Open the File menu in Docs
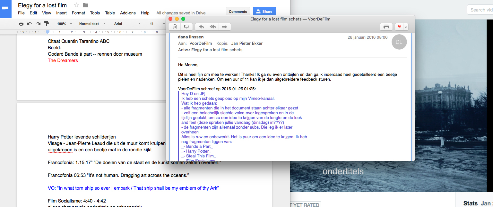Image resolution: width=493 pixels, height=207 pixels. 21,13
